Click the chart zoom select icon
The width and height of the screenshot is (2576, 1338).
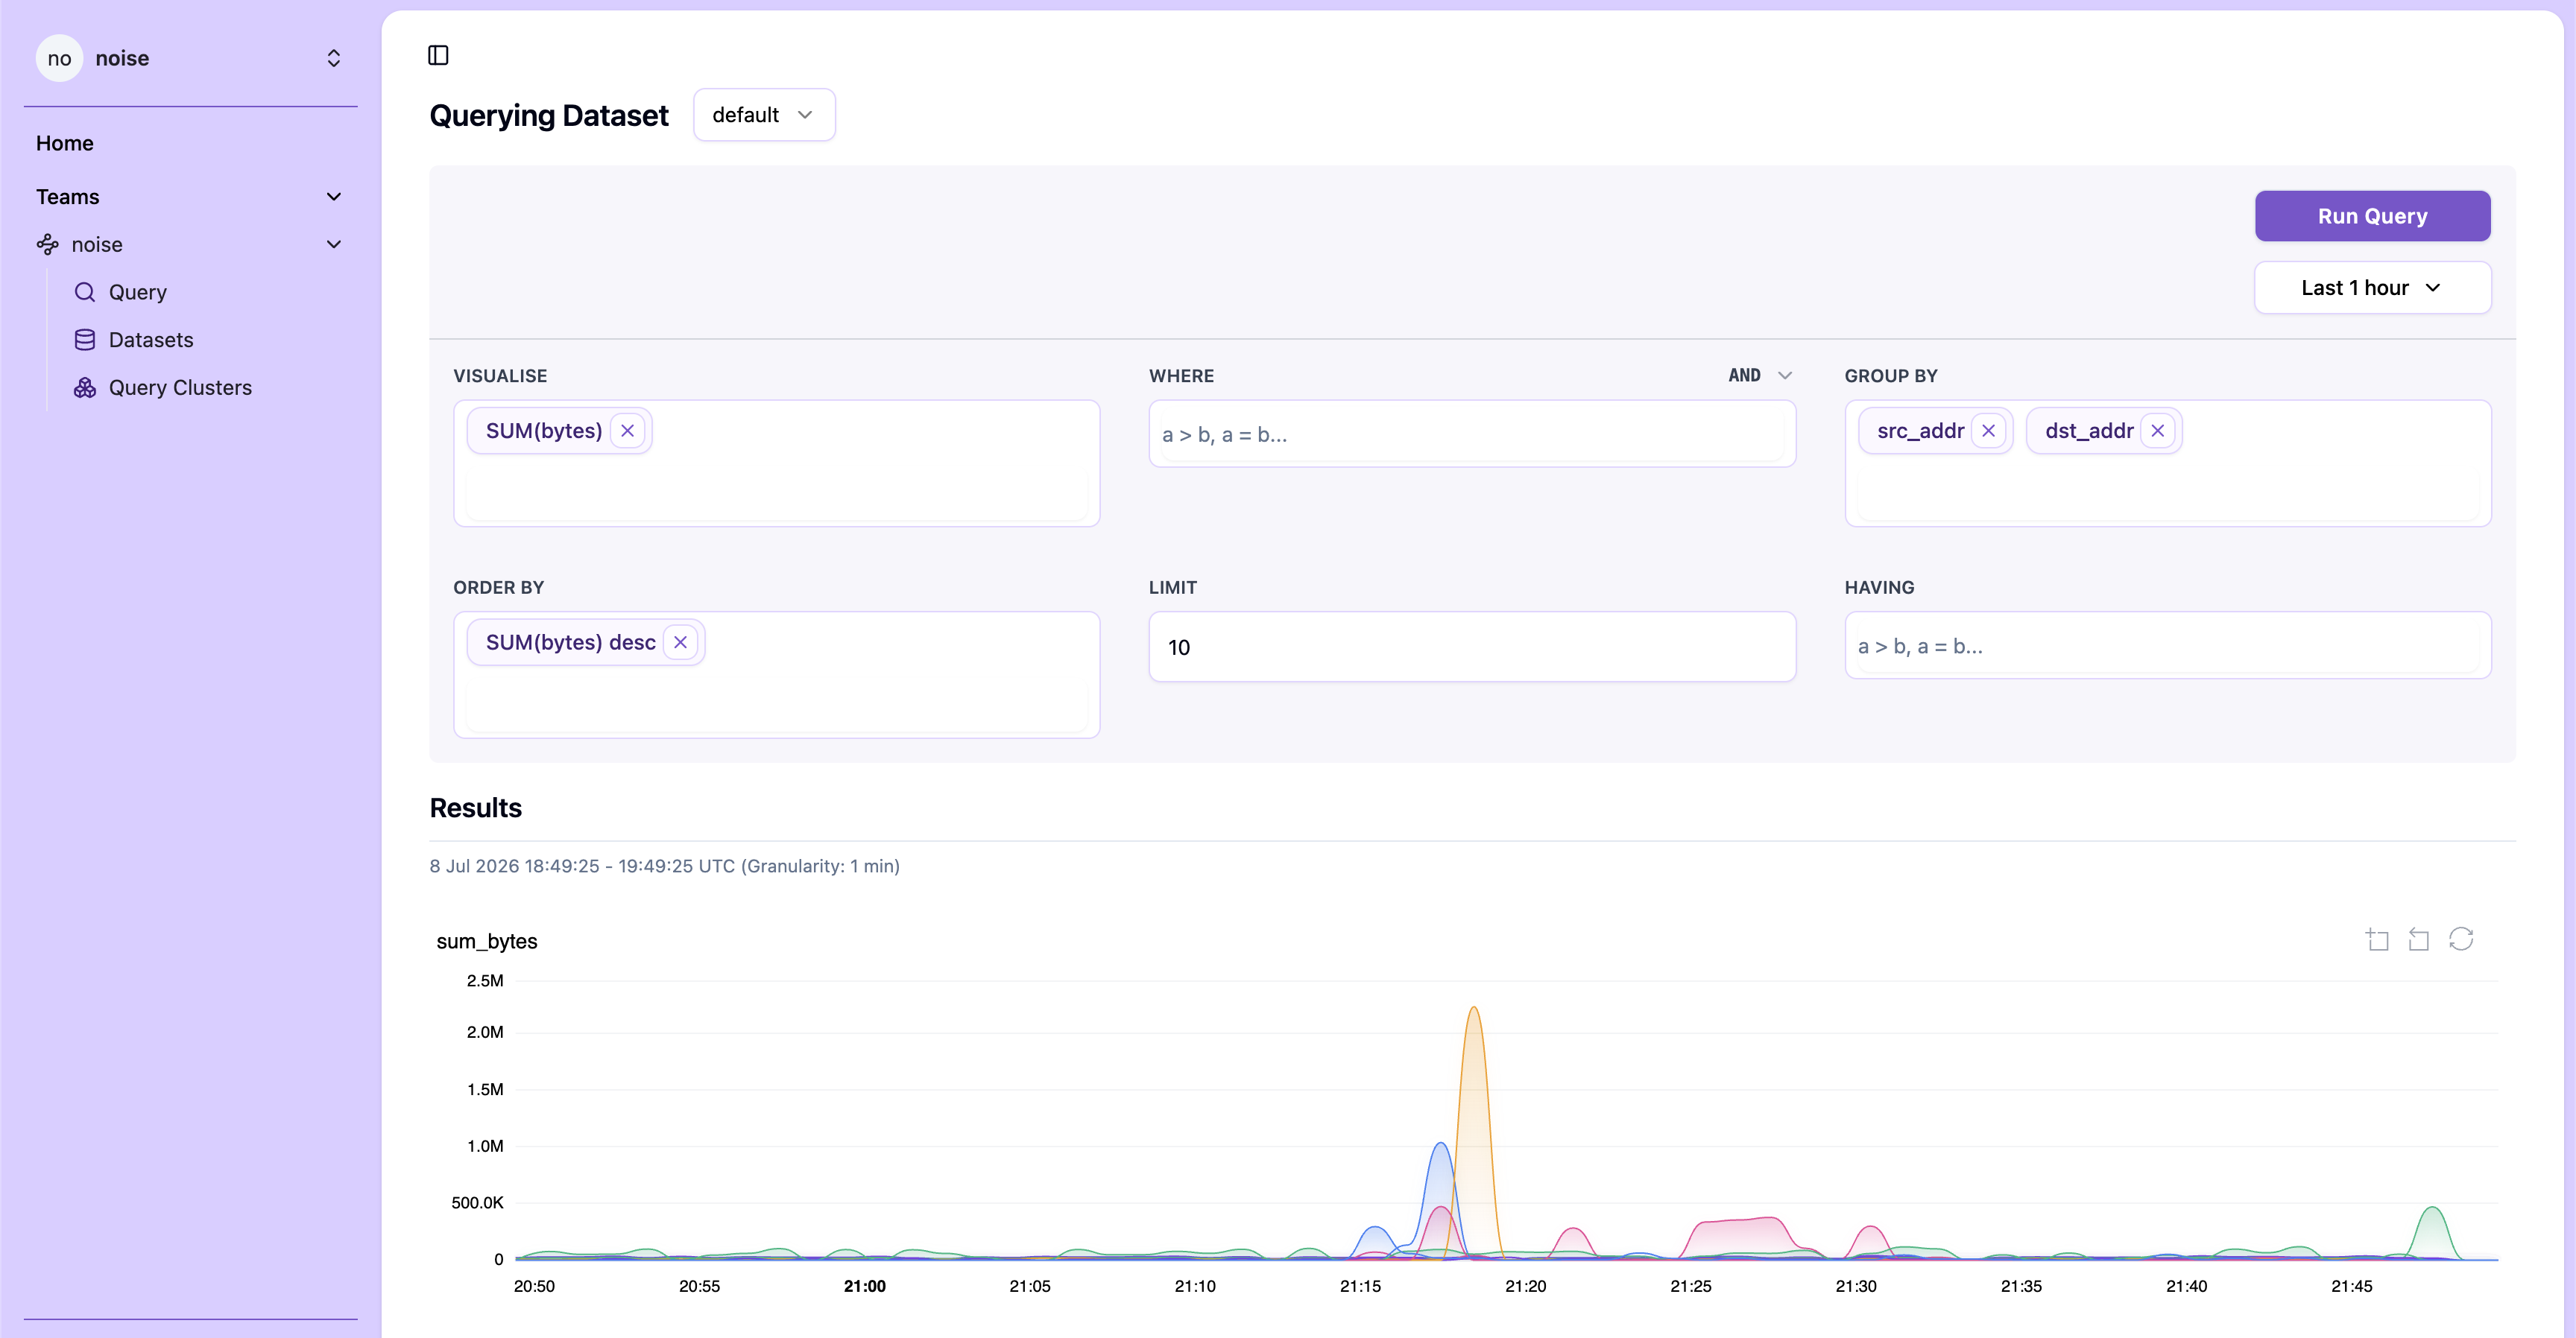[2378, 939]
